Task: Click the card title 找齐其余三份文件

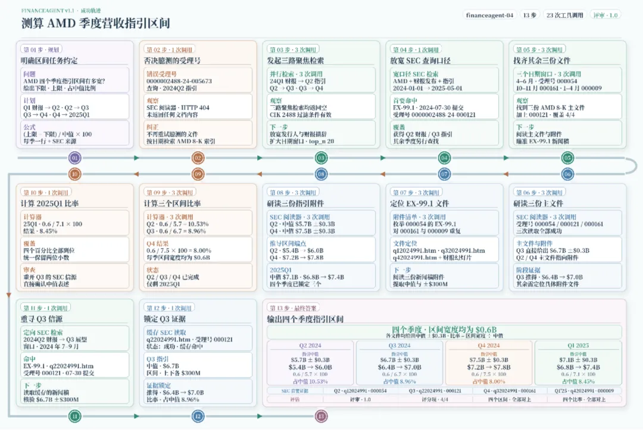Action: (x=542, y=61)
